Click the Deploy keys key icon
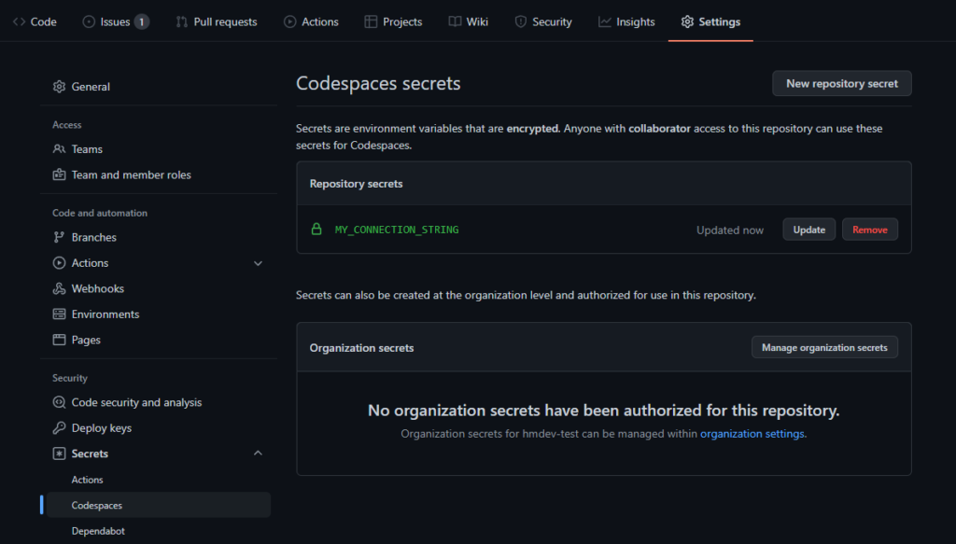The height and width of the screenshot is (544, 956). (x=59, y=428)
